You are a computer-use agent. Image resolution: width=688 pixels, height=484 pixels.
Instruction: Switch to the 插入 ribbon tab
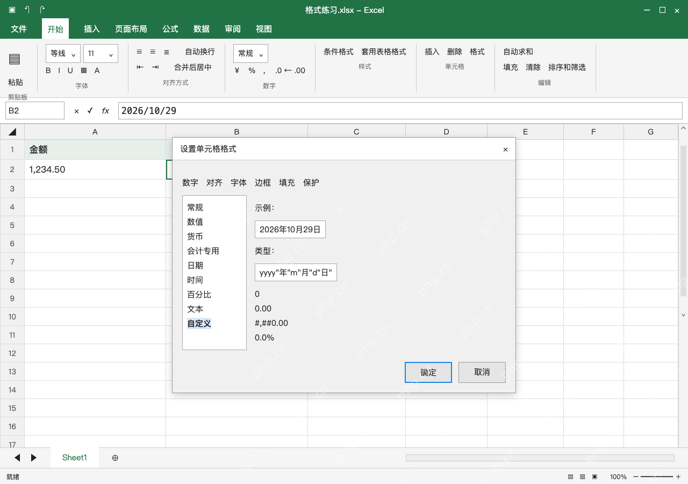(92, 29)
